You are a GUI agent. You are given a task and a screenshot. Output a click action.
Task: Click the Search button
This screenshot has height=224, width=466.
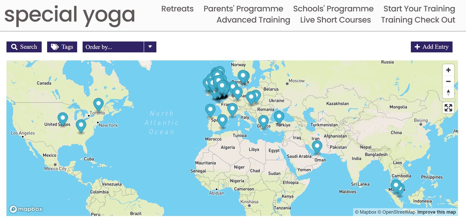24,47
